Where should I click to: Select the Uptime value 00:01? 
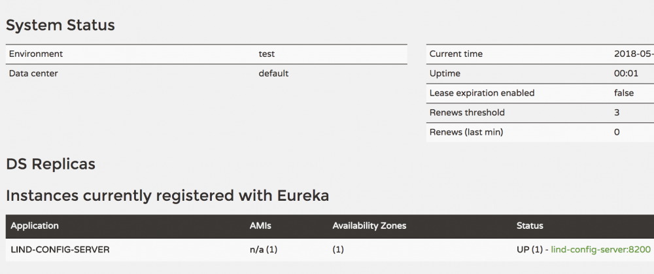[x=625, y=74]
